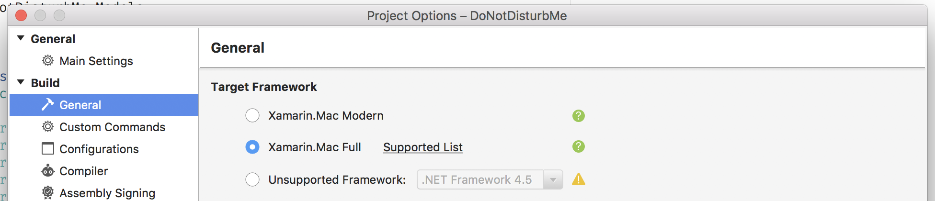Screen dimensions: 935x201
Task: Open the Supported List link
Action: coord(422,147)
